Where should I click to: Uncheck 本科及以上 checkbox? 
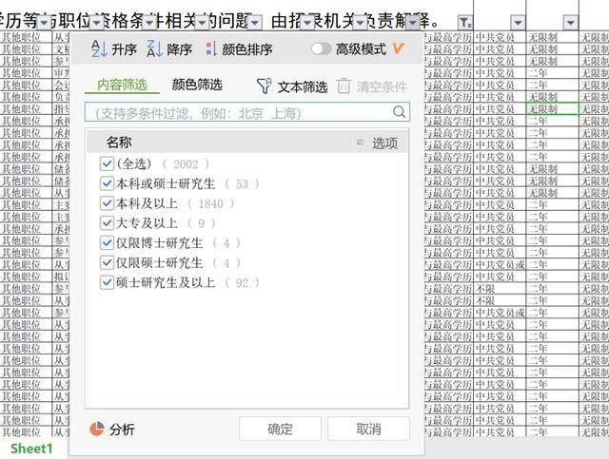[107, 203]
